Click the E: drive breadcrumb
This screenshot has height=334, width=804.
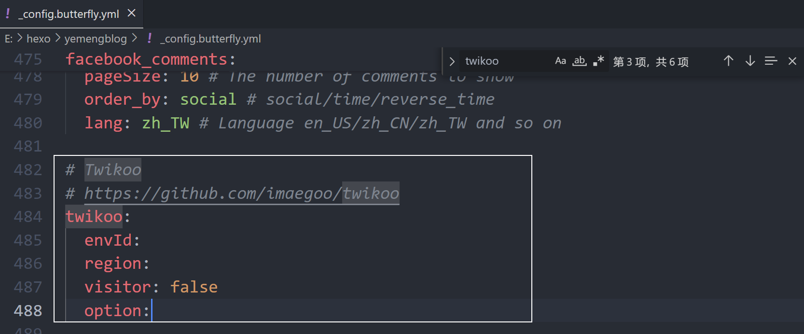pos(9,39)
